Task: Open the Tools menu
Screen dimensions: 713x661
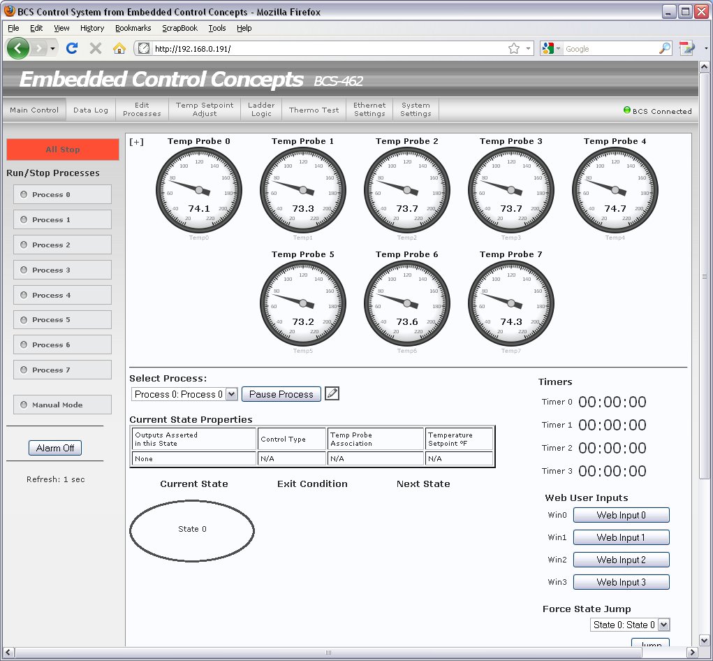Action: [217, 28]
